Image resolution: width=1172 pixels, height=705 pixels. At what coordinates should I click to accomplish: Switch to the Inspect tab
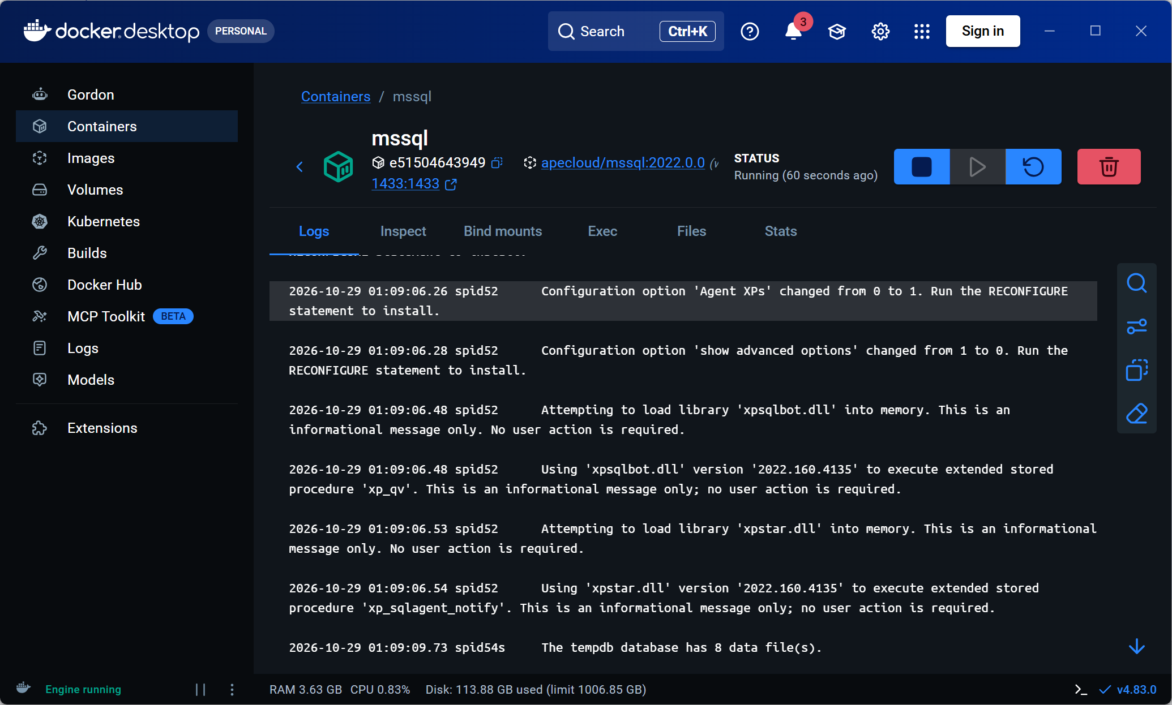[403, 231]
